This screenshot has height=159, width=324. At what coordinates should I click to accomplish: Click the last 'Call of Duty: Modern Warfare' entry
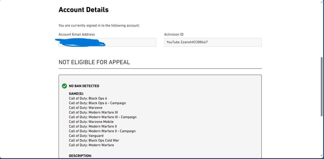click(91, 145)
